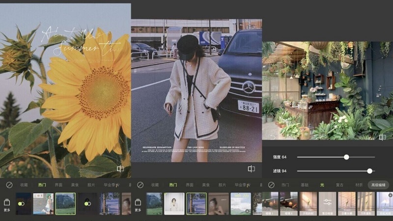Click the no-filter icon in the middle panel
The image size is (393, 221).
[140, 185]
